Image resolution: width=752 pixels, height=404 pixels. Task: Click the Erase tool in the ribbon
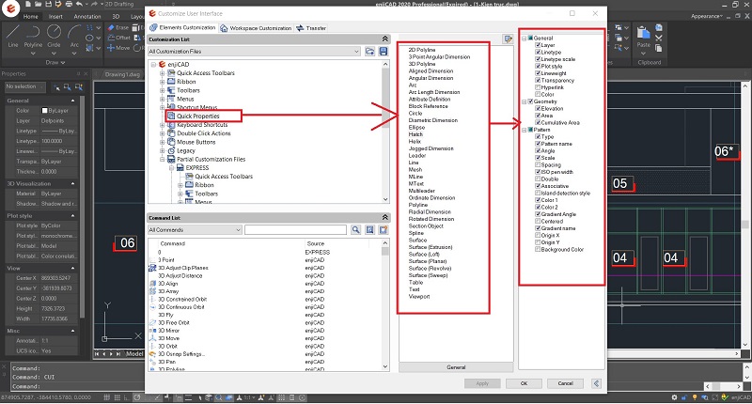tap(118, 28)
